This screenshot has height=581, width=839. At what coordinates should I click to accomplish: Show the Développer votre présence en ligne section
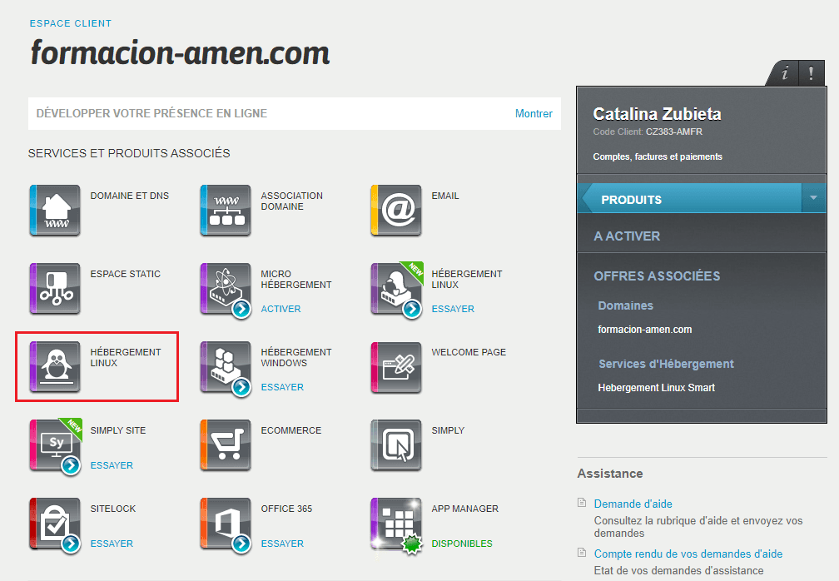click(x=534, y=113)
